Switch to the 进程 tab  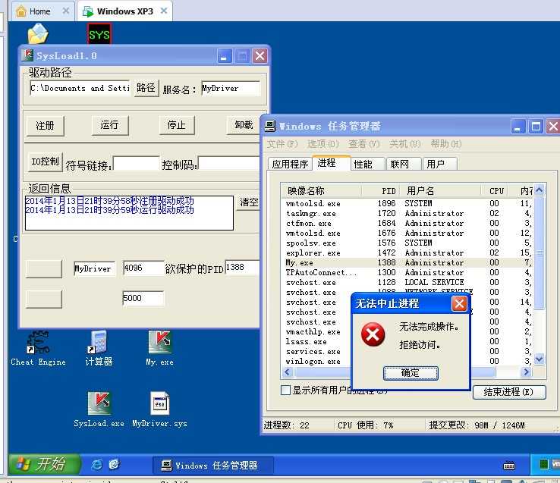(332, 163)
